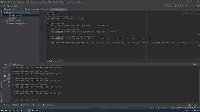Expand External Libraries node

(4, 21)
